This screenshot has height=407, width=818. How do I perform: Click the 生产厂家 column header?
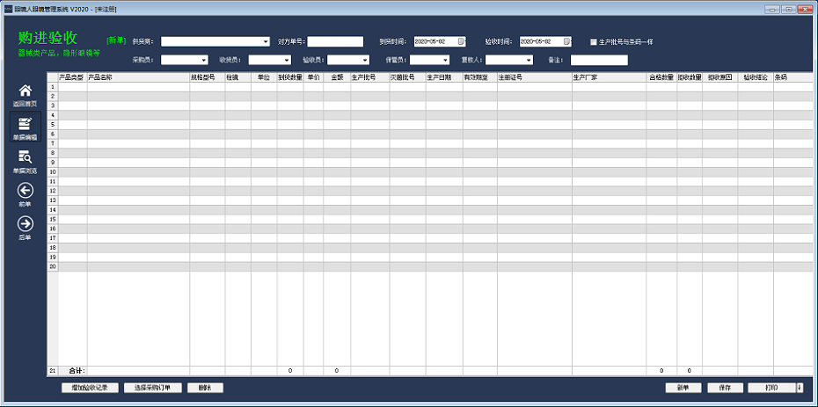607,77
